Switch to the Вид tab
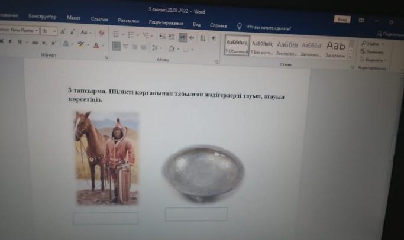Screen dimensions: 404x240 [196, 24]
